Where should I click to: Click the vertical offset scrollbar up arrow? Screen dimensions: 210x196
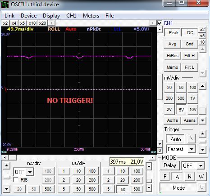tap(160, 30)
